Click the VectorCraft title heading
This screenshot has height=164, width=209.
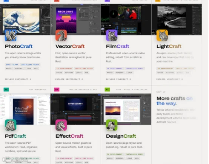click(70, 46)
